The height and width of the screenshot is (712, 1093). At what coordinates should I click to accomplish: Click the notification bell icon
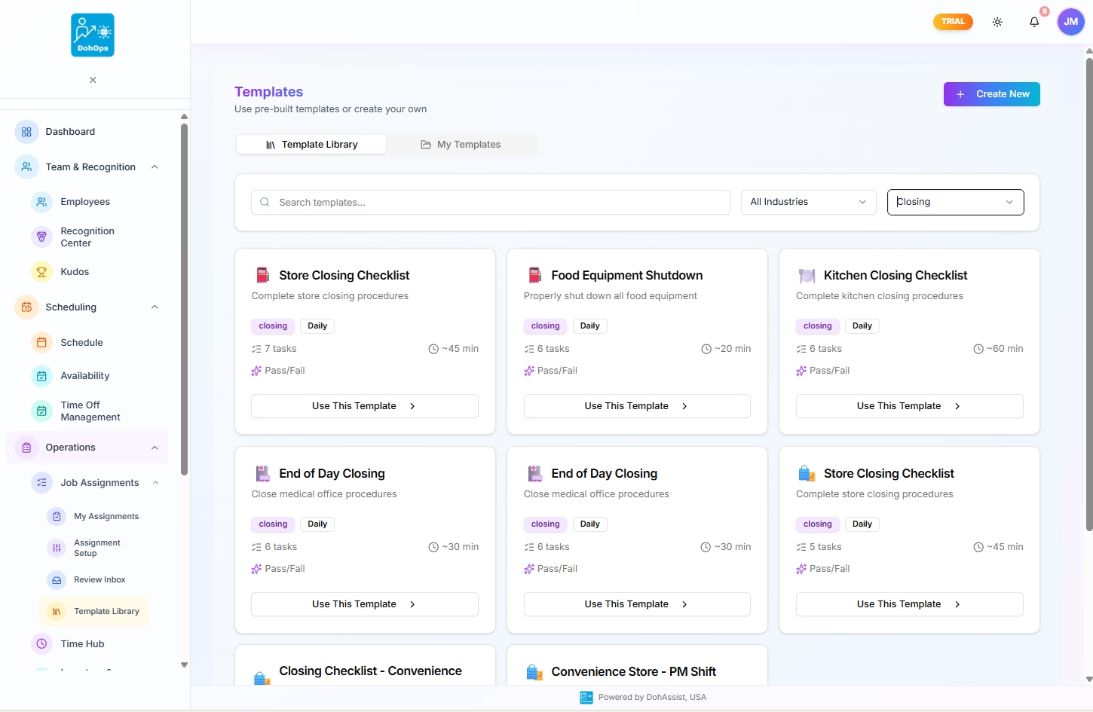[1034, 22]
